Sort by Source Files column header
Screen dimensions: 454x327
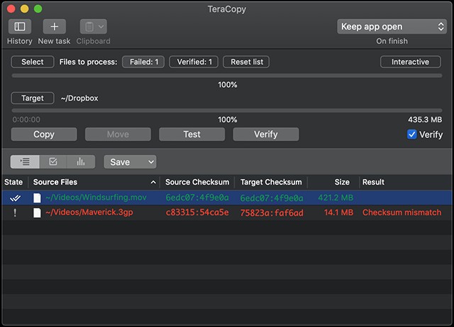pos(92,183)
